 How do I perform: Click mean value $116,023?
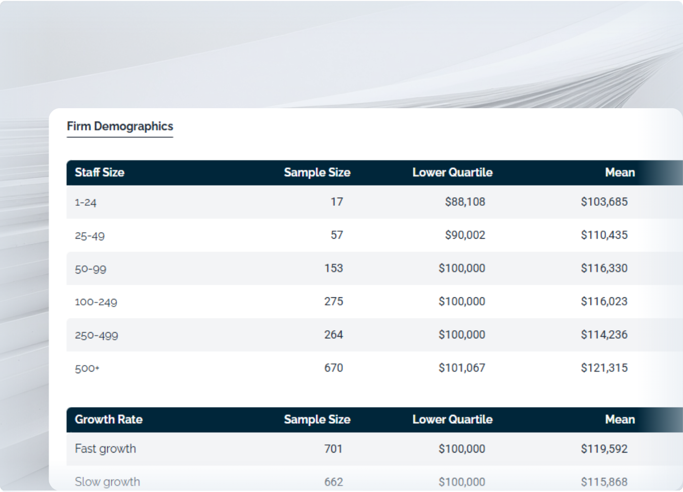(604, 301)
